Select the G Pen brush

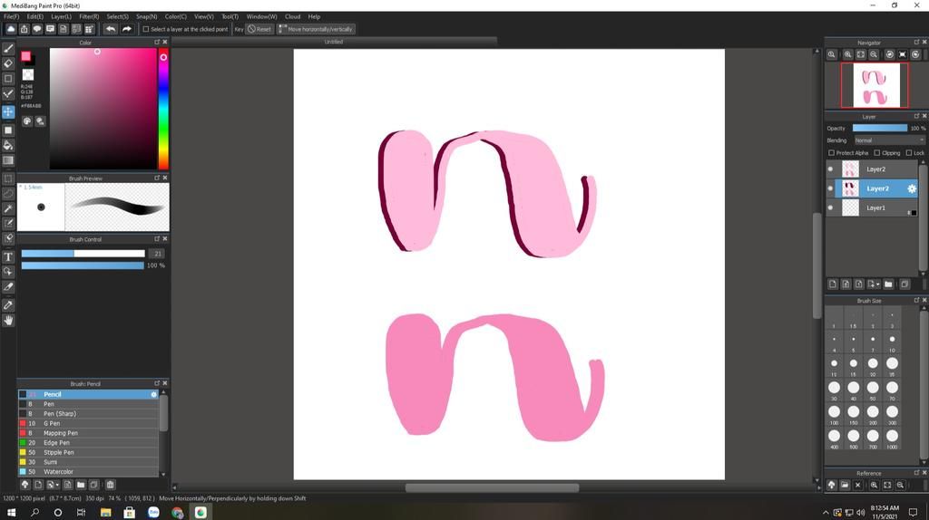click(x=88, y=424)
